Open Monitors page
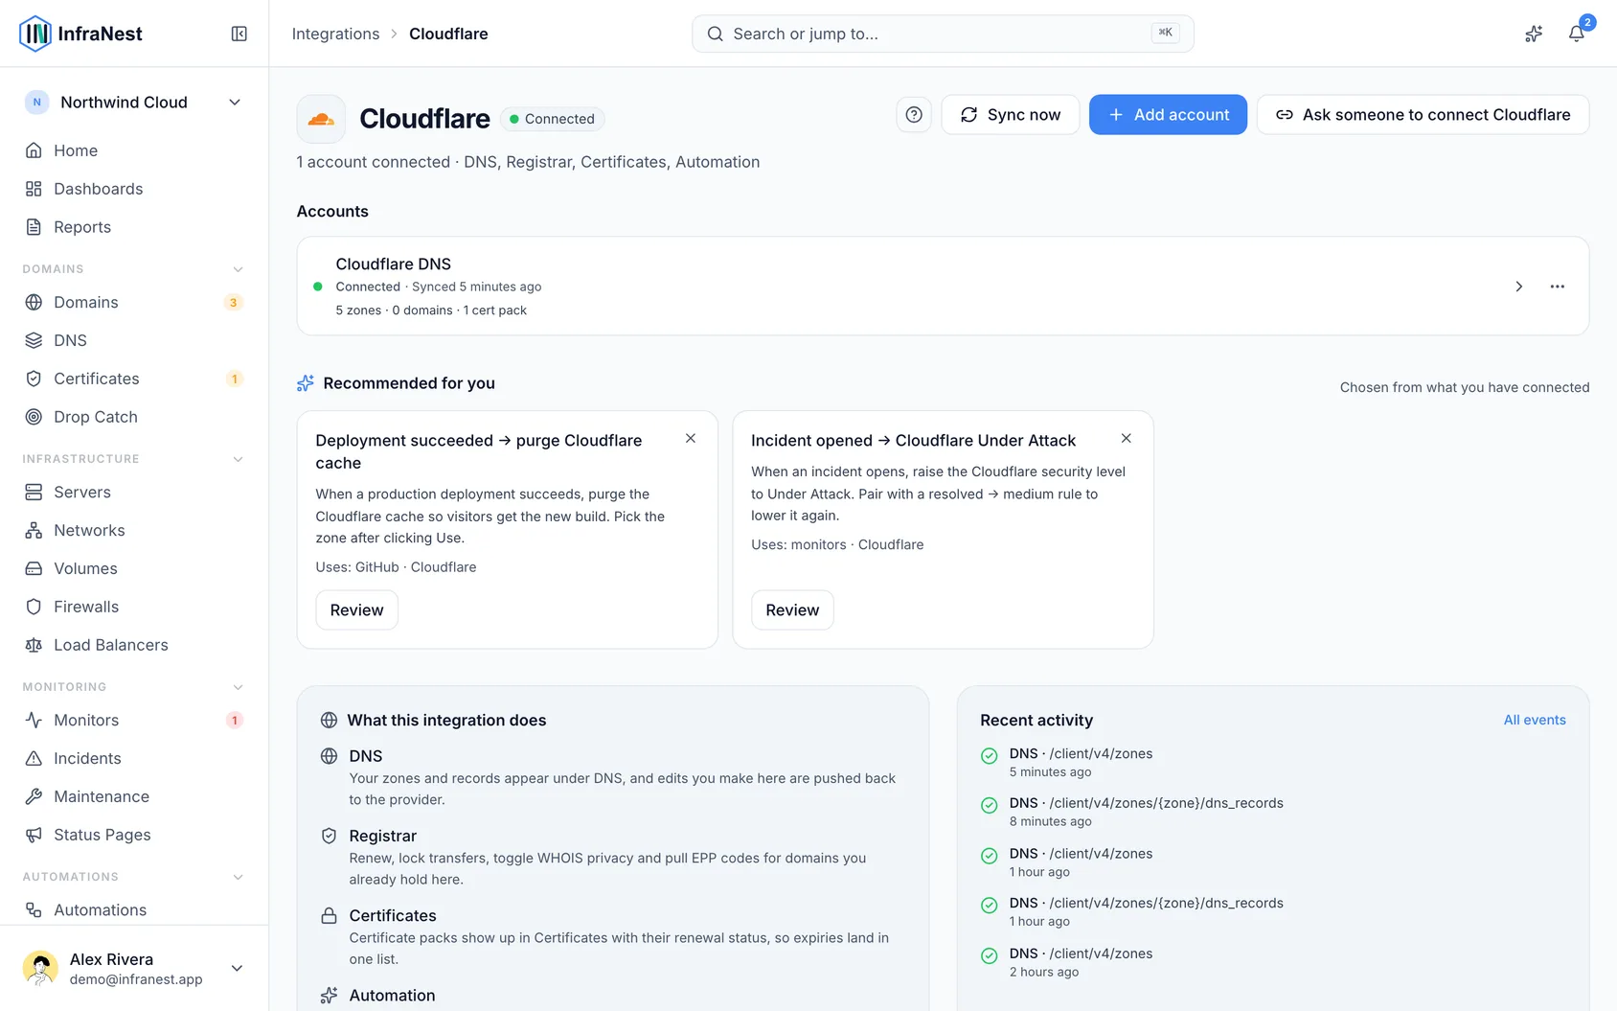 pos(134,720)
